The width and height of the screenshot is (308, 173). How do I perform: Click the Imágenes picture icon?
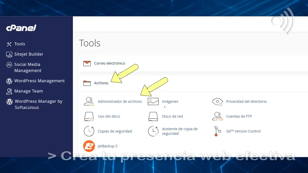point(153,101)
